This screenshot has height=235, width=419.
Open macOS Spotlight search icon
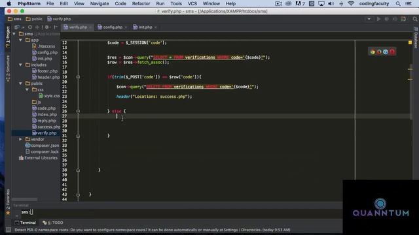pos(398,4)
